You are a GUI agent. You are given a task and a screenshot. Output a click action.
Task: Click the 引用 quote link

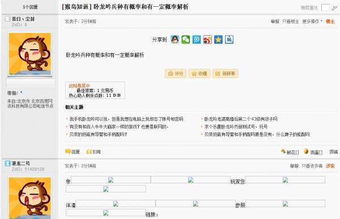93,152
